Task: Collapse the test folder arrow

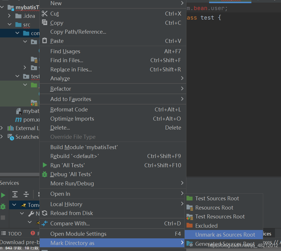Action: pyautogui.click(x=17, y=76)
